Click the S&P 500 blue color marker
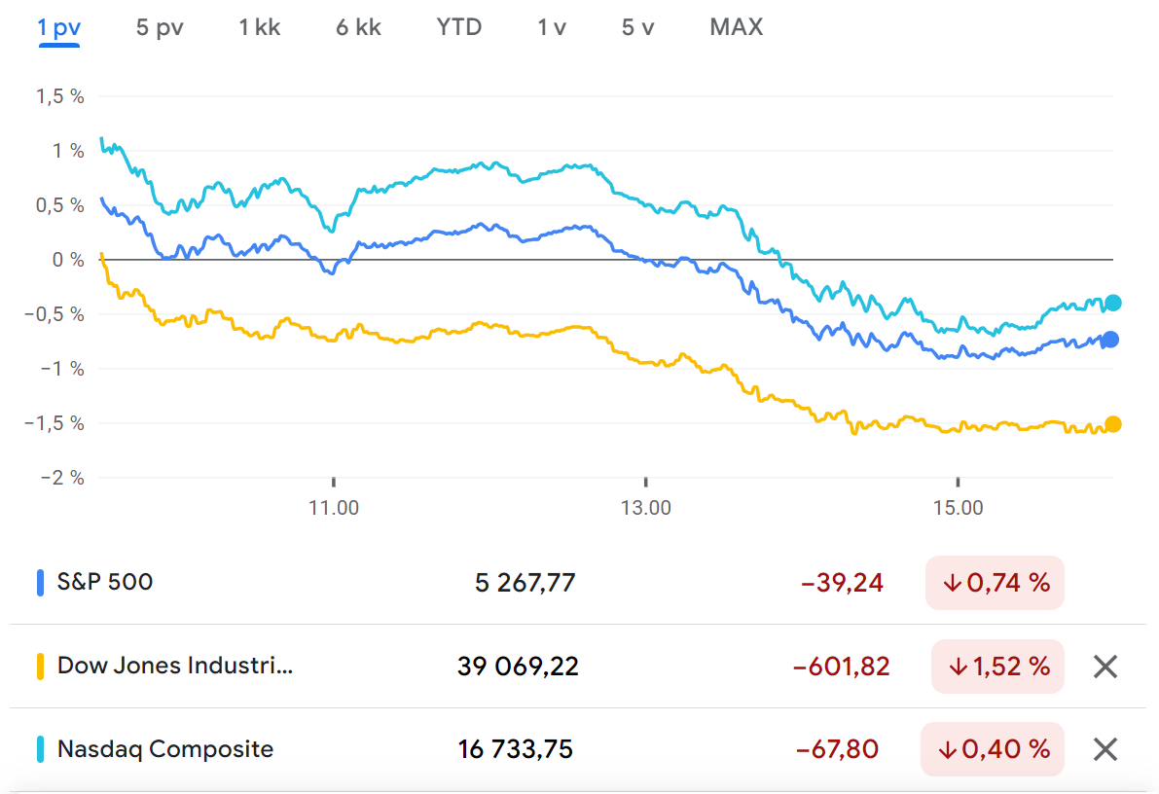Screen dimensions: 1159x794 (40, 583)
